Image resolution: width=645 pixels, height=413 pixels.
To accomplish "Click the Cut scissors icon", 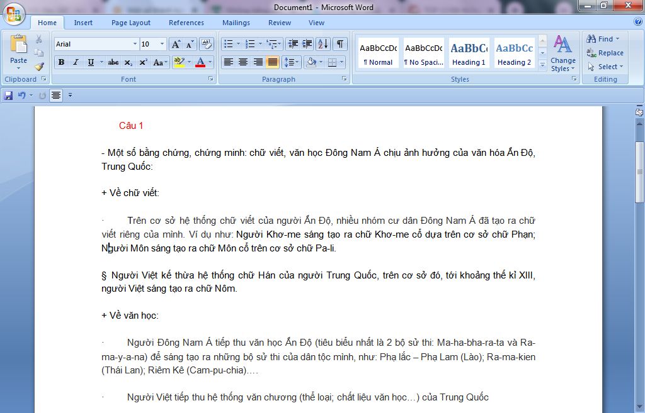I will [x=38, y=40].
